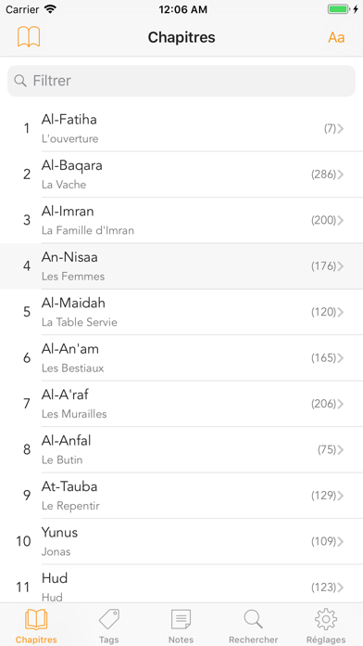Open chapter Al-Maidah La Table Servie
Screen dimensions: 363x646
click(181, 312)
